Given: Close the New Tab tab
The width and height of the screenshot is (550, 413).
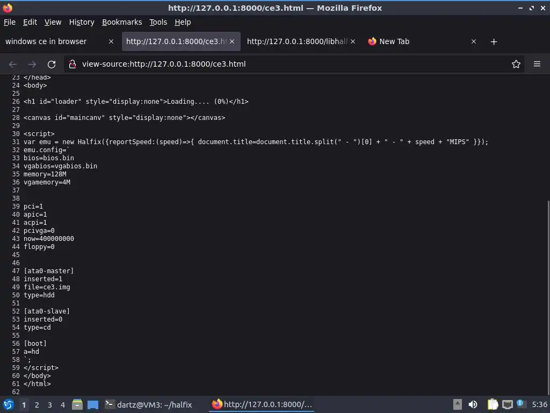Looking at the screenshot, I should [x=474, y=41].
